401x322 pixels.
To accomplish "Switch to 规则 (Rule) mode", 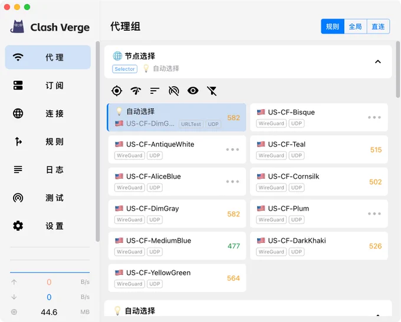I will [333, 27].
